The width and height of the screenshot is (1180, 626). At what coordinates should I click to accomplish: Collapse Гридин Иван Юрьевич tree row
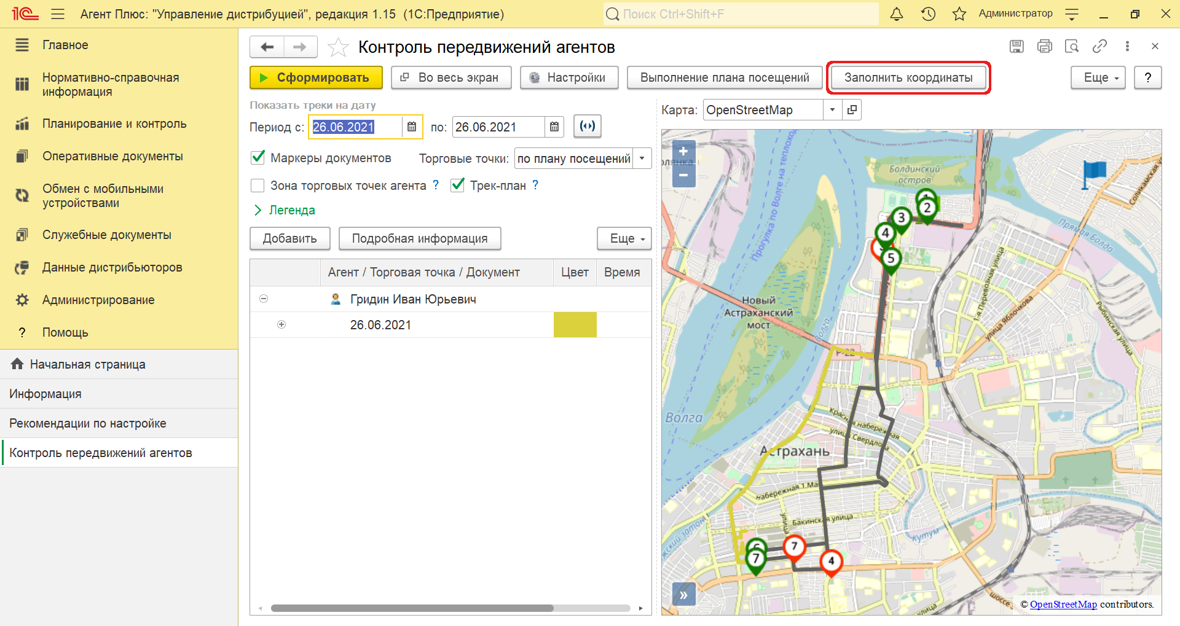pyautogui.click(x=264, y=299)
